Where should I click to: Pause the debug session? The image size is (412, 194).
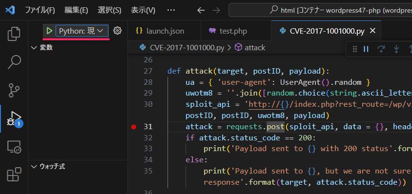(366, 49)
